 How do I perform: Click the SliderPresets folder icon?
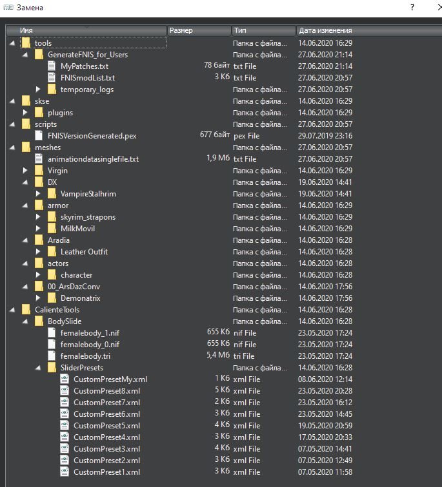[x=52, y=368]
